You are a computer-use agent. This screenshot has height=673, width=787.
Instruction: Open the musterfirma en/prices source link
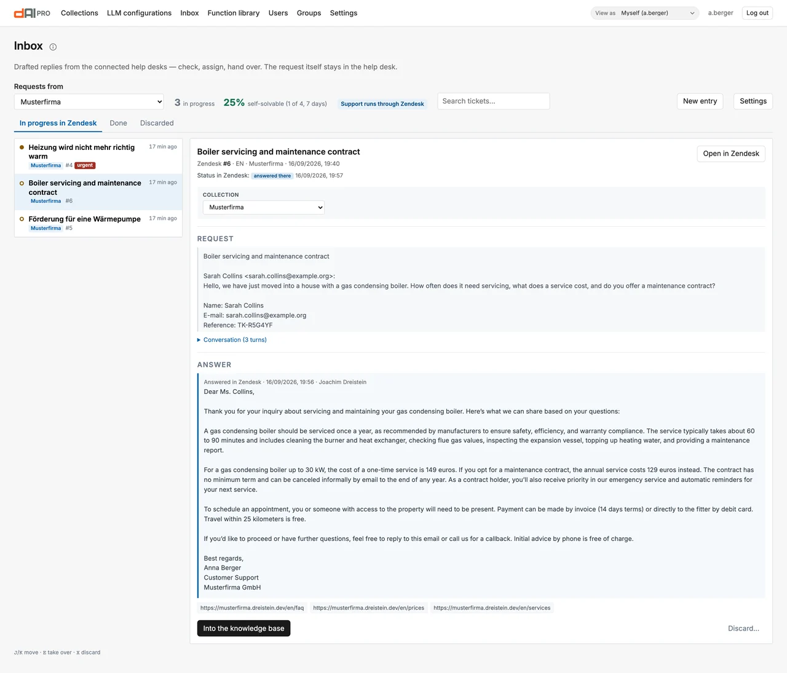point(369,608)
